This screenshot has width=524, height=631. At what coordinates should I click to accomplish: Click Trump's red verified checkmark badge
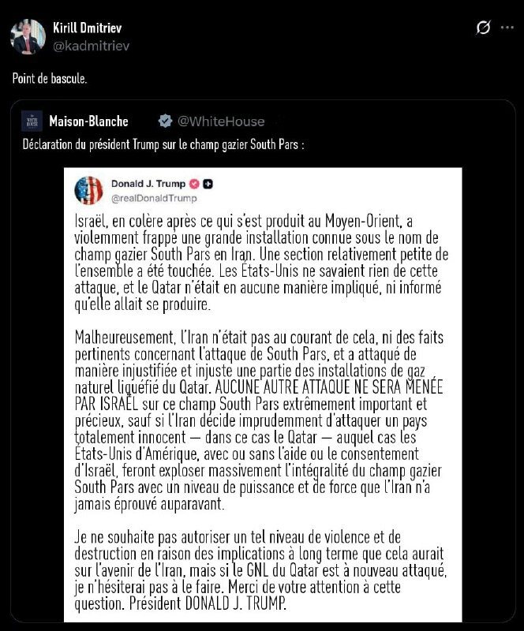coord(193,184)
